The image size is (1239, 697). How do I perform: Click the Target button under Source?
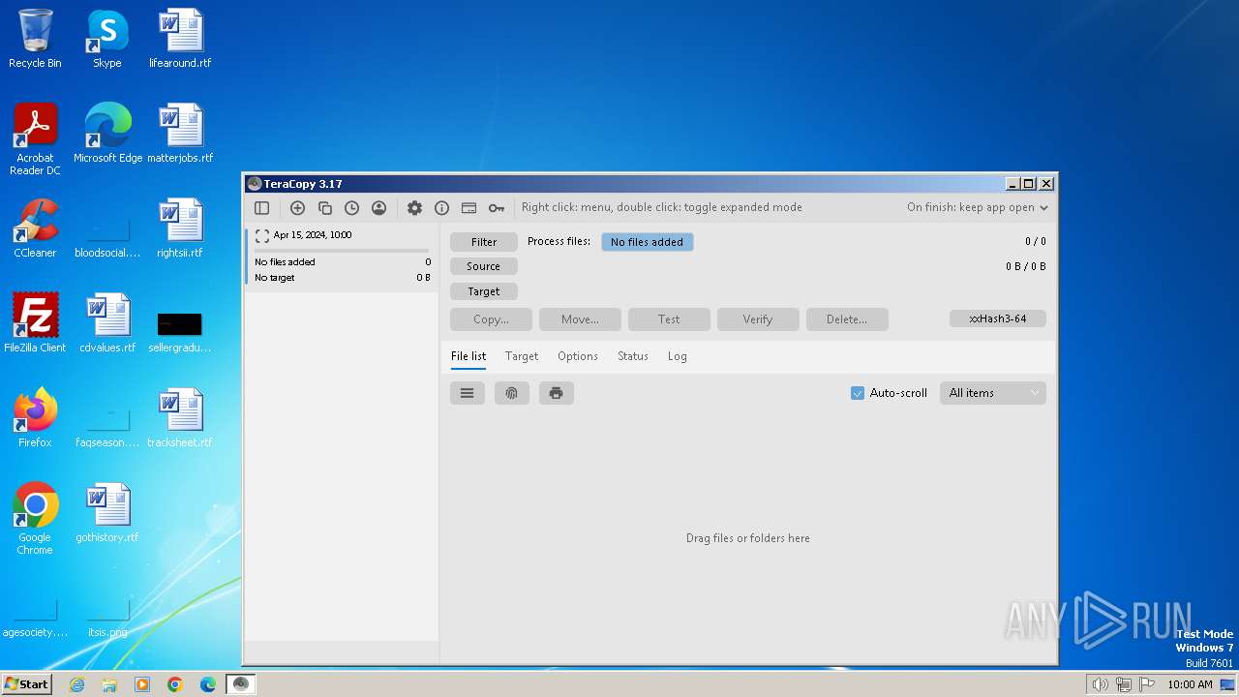pos(484,291)
